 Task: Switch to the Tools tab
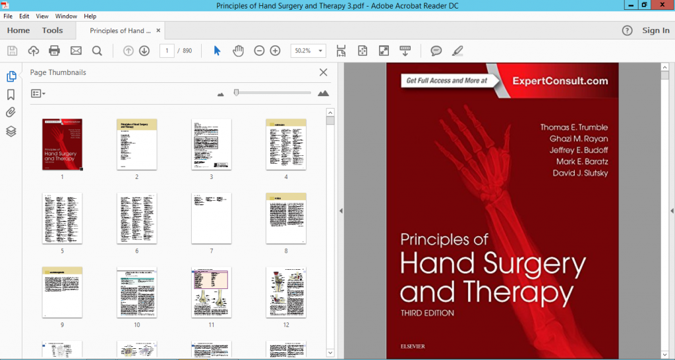point(53,30)
